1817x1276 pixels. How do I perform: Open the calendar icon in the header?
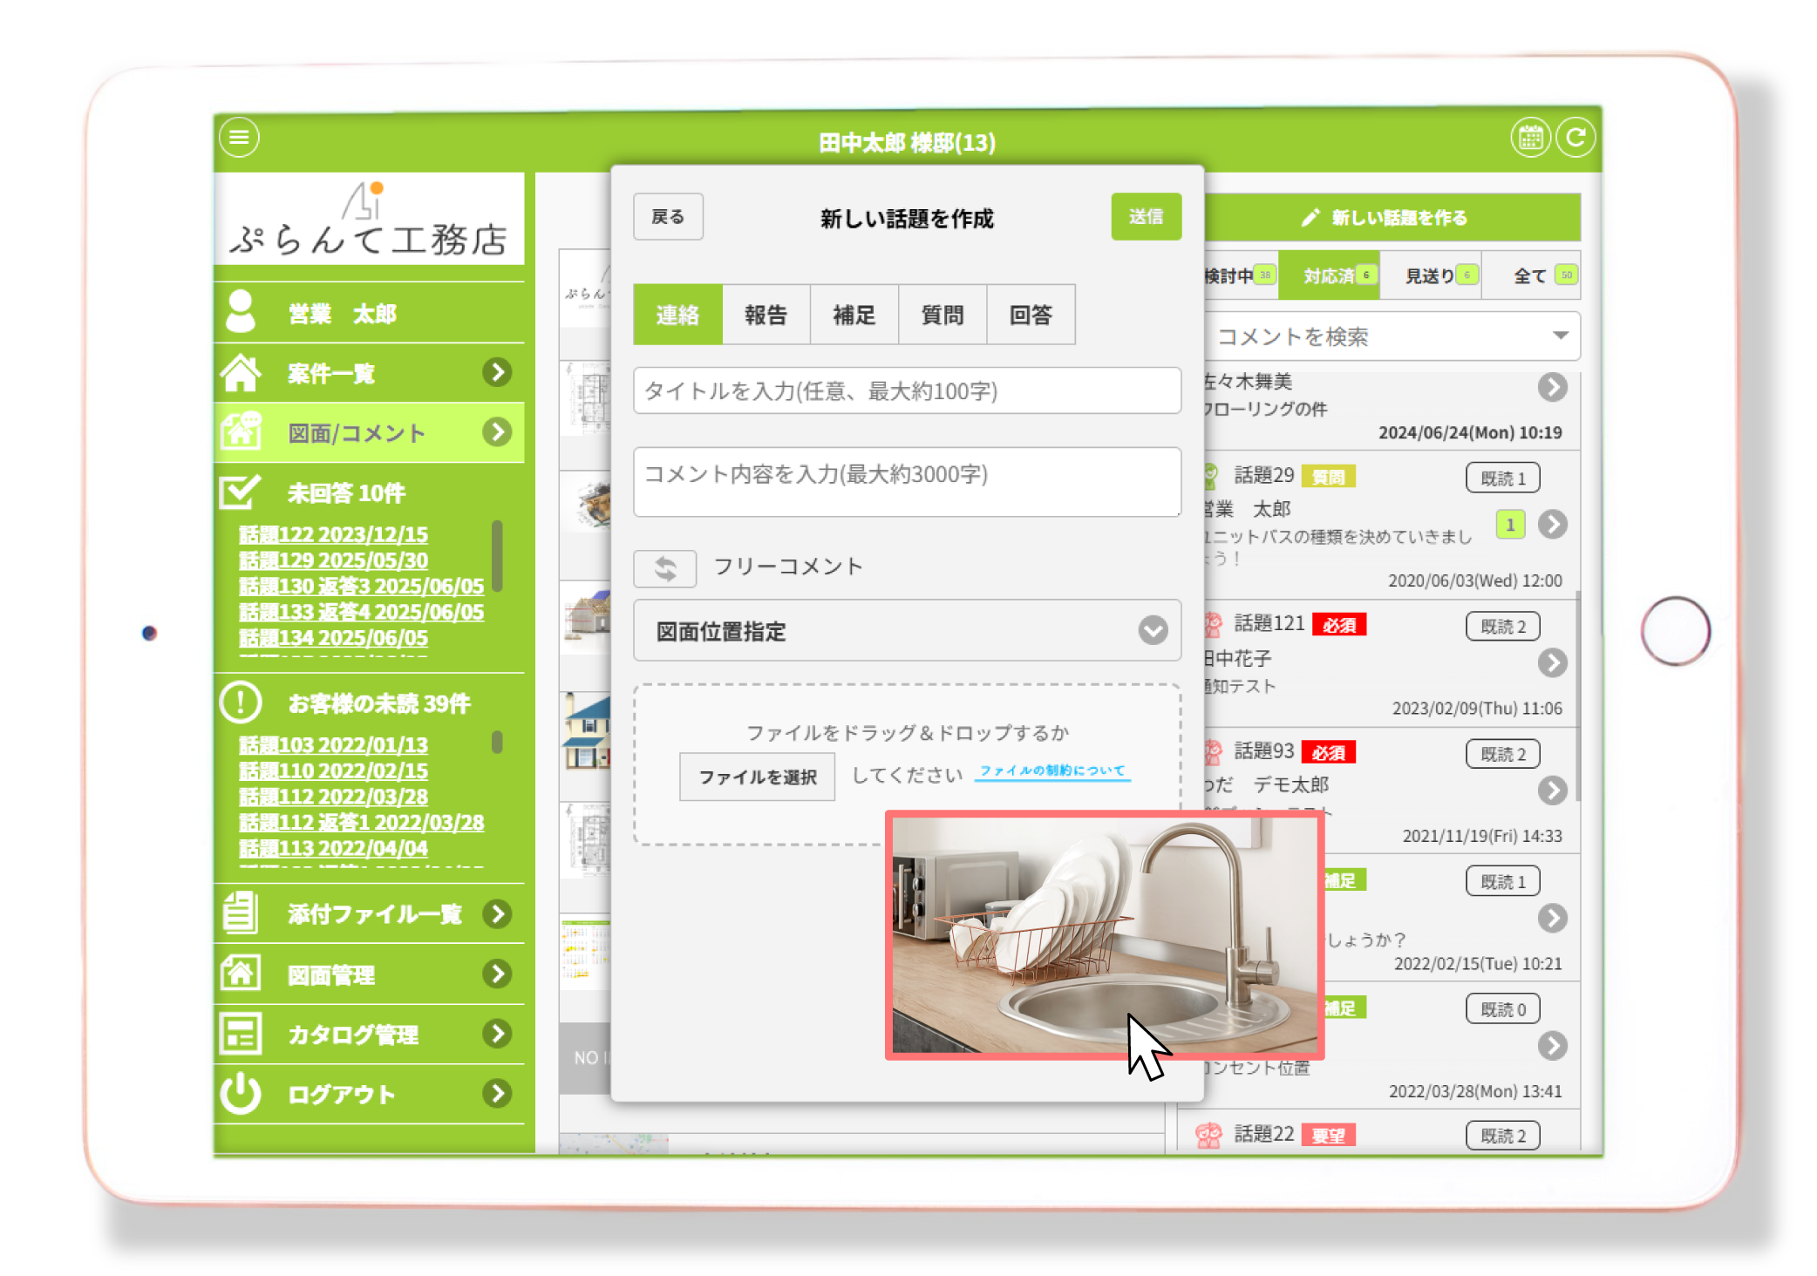1531,137
